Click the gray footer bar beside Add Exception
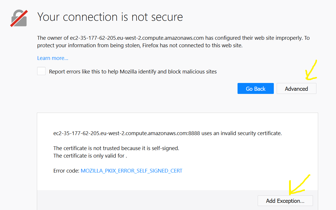336x210 pixels. tap(144, 200)
